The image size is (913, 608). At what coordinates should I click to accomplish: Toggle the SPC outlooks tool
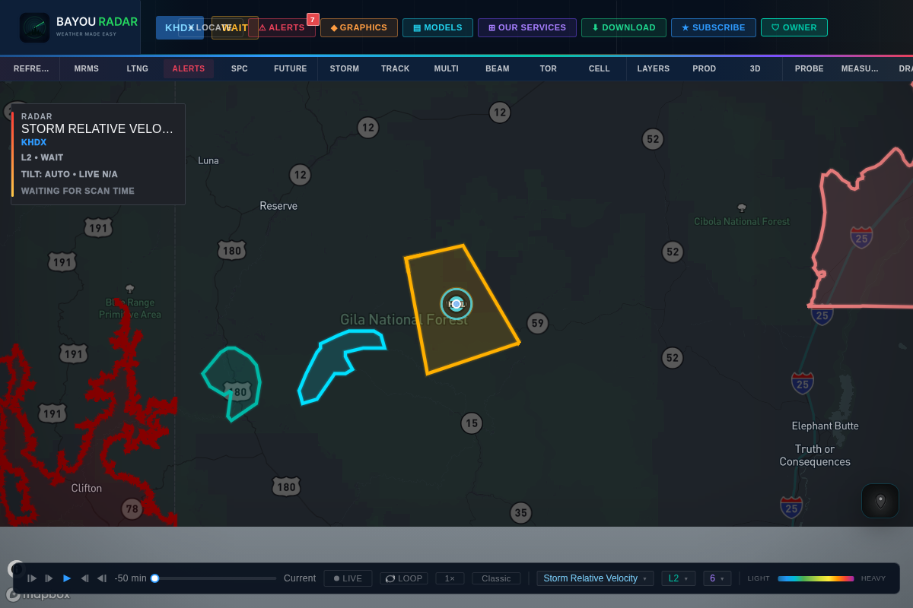pos(240,68)
